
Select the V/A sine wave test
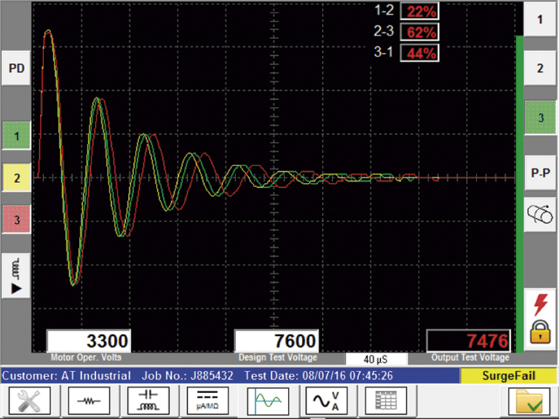327,402
